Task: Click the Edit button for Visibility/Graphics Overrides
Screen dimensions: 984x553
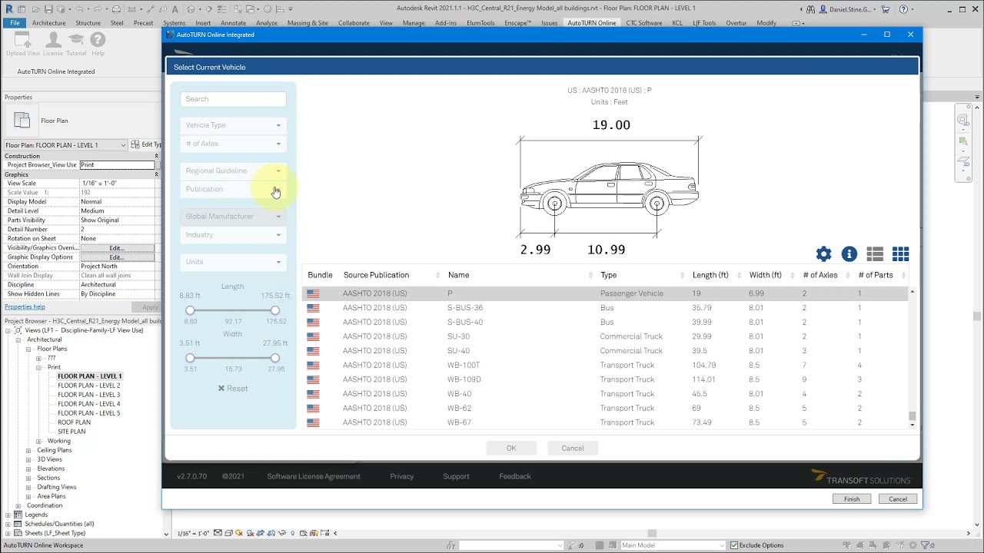Action: [x=117, y=248]
